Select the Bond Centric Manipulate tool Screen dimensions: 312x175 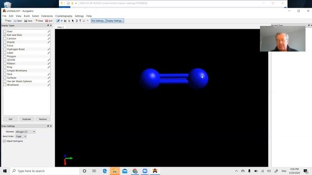65,21
